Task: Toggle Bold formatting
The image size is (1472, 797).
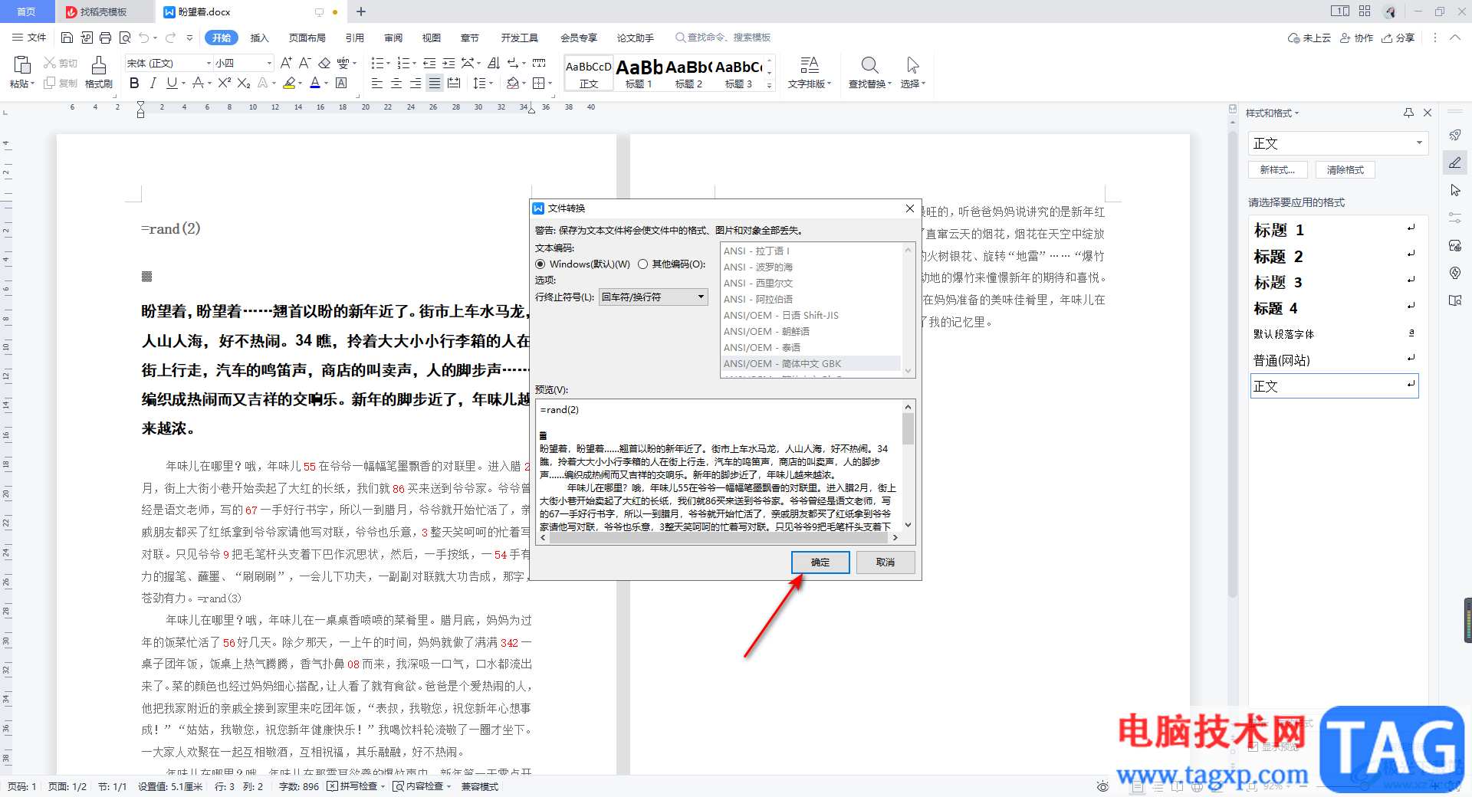Action: (x=134, y=83)
